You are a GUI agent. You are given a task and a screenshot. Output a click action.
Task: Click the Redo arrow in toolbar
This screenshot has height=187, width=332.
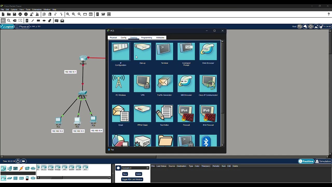pos(61,14)
